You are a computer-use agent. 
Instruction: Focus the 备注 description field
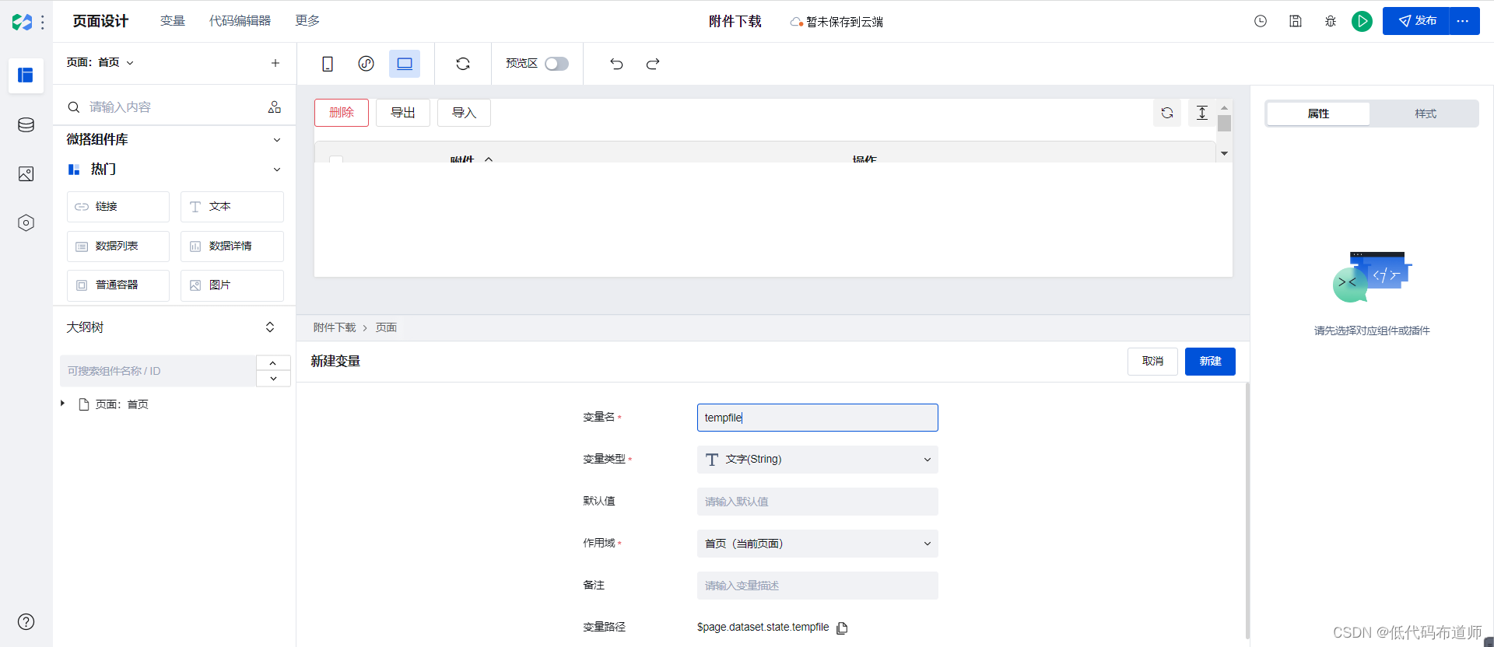coord(817,586)
